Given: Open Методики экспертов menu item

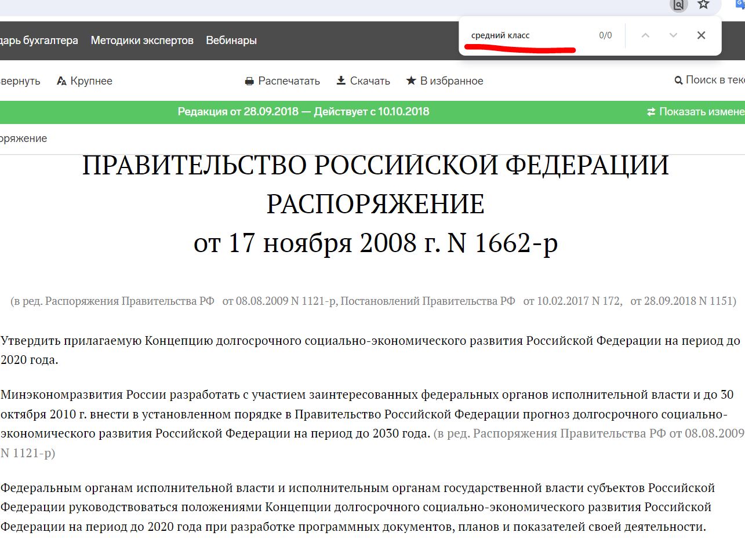Looking at the screenshot, I should 142,41.
